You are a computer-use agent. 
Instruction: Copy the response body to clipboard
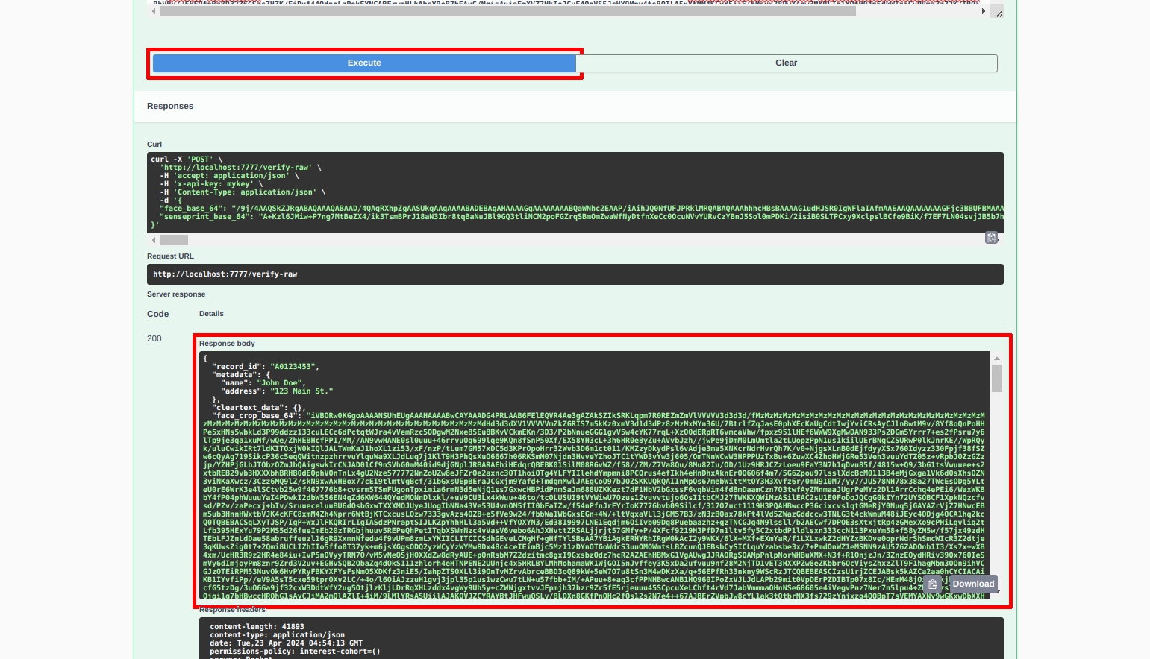933,584
